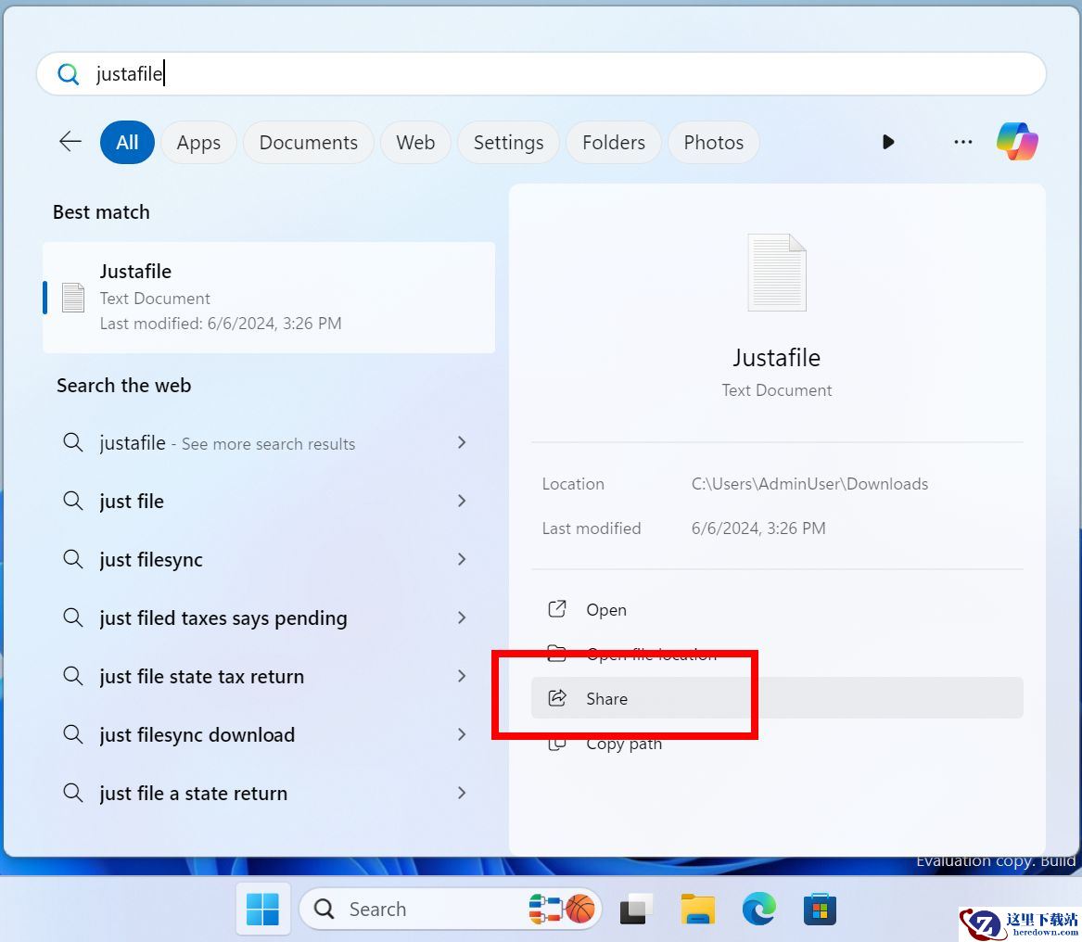Click the location path C:\Users\AdminUser\Downloads
Viewport: 1082px width, 942px height.
tap(809, 484)
